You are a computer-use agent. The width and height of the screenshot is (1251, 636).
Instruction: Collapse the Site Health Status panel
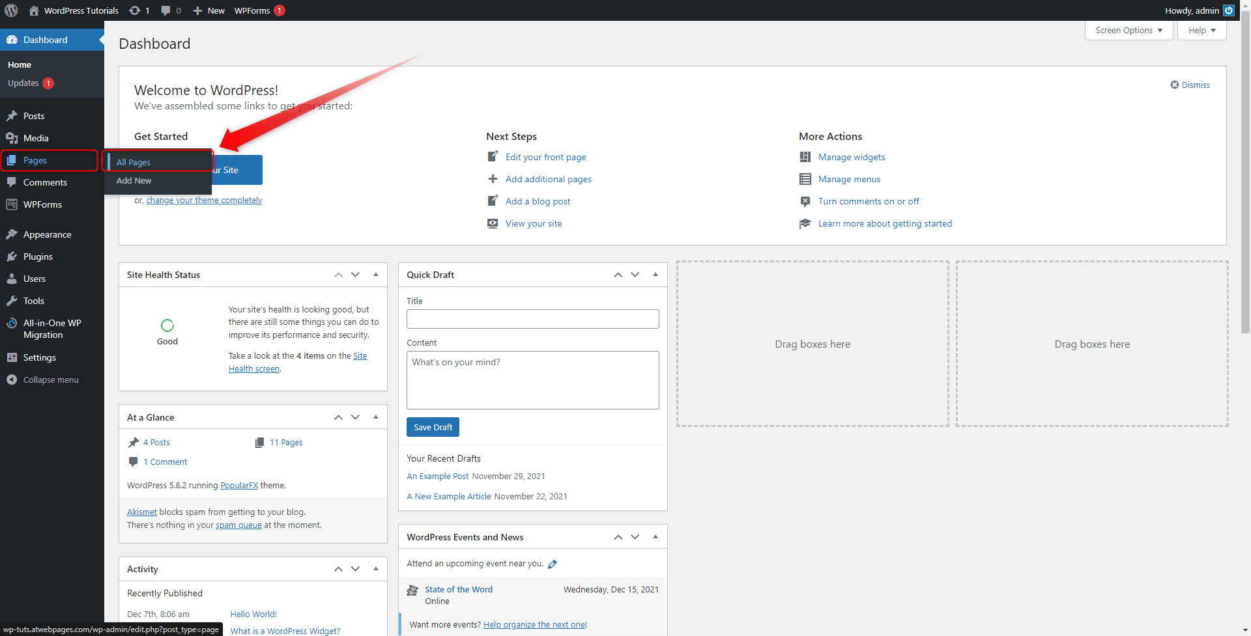coord(376,275)
